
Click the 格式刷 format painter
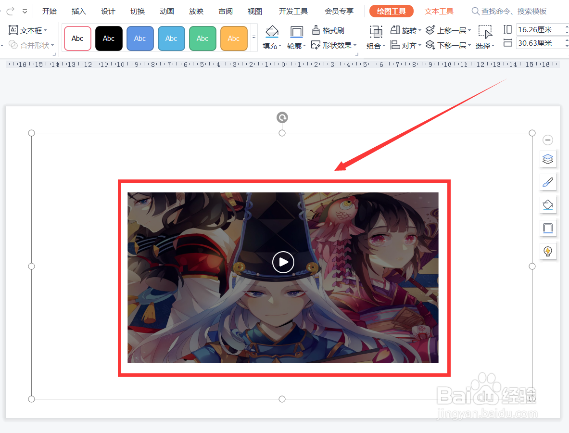328,30
